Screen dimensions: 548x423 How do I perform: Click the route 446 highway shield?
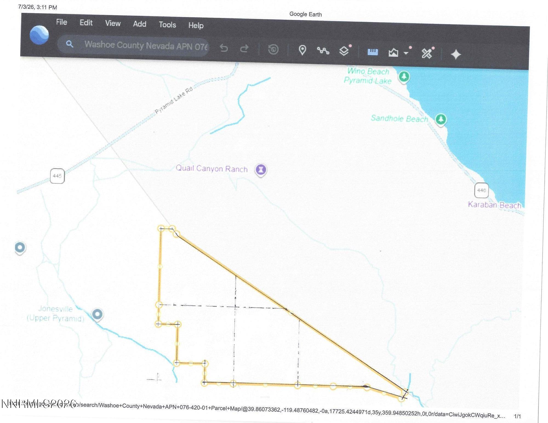click(481, 190)
